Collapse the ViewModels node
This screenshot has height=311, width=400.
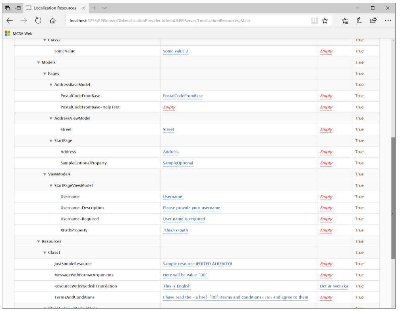44,175
